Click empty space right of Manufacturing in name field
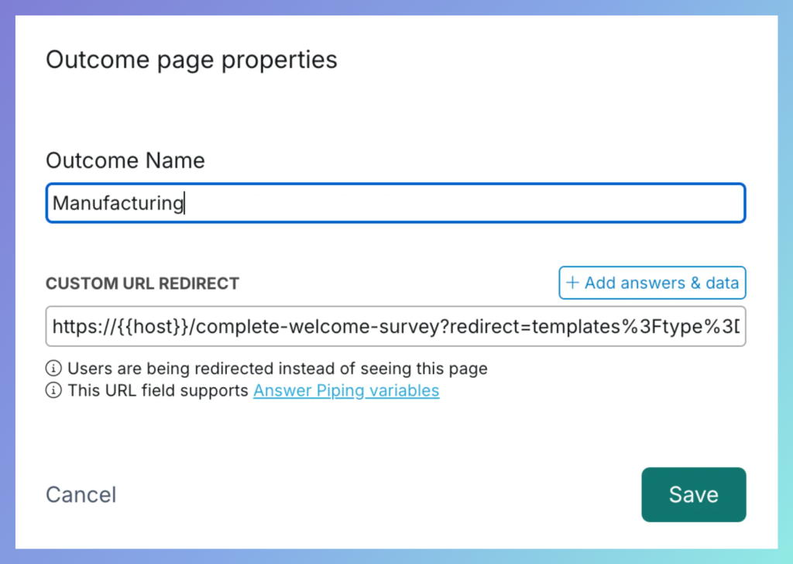This screenshot has height=564, width=793. 465,203
